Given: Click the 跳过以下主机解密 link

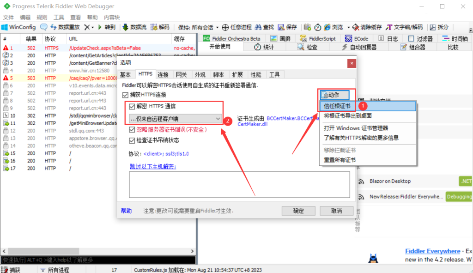Looking at the screenshot, I should [x=152, y=166].
